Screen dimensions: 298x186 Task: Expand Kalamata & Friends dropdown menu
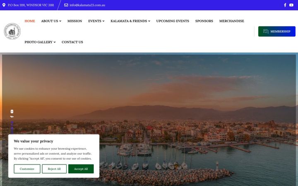pos(130,21)
